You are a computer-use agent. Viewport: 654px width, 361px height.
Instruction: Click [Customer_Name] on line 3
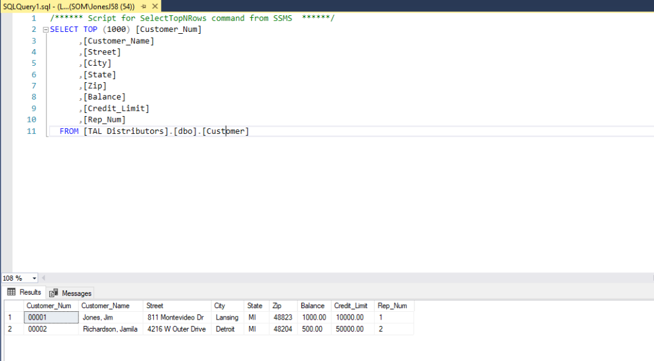(x=119, y=41)
